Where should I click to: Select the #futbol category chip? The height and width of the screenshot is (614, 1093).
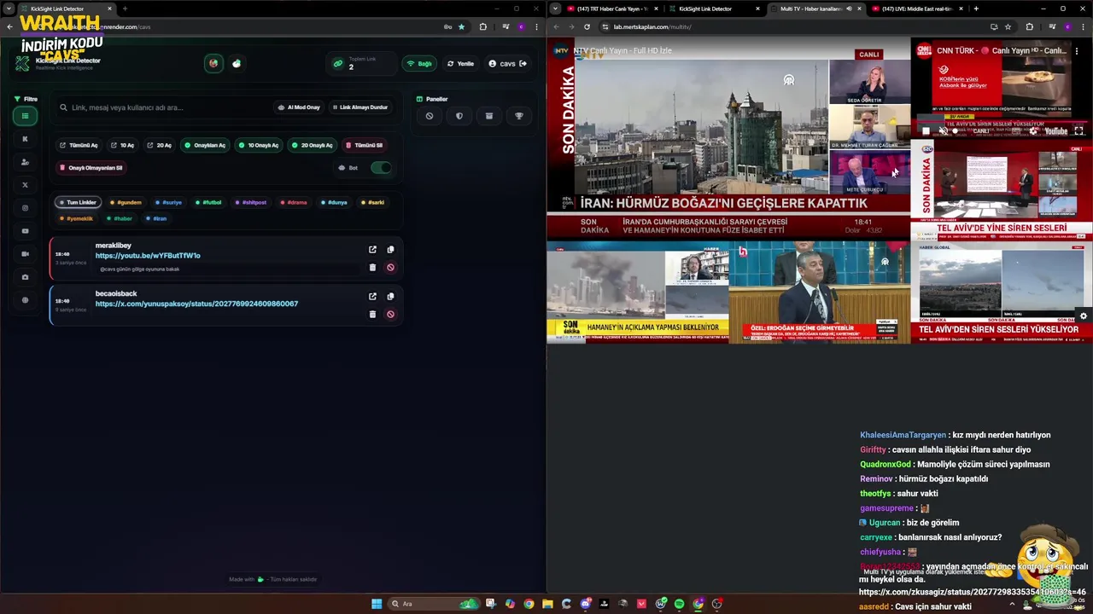pos(208,202)
